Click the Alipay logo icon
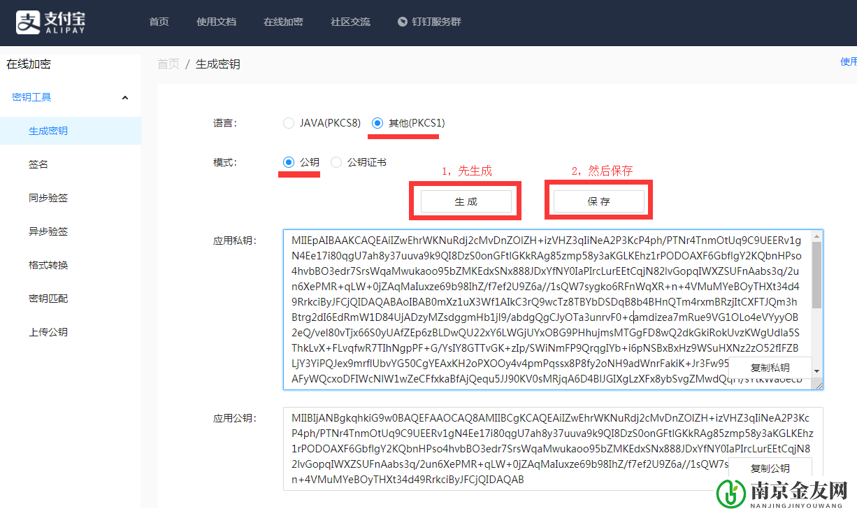Image resolution: width=857 pixels, height=516 pixels. pyautogui.click(x=29, y=22)
